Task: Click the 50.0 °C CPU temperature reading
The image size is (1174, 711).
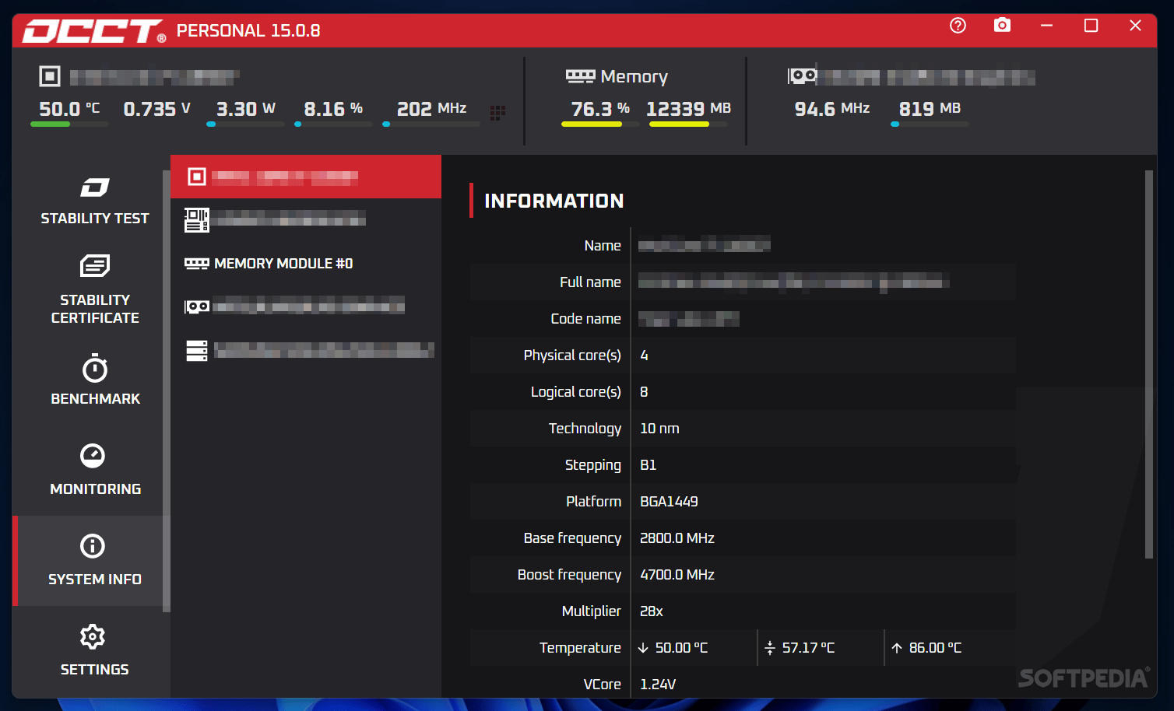Action: click(70, 109)
